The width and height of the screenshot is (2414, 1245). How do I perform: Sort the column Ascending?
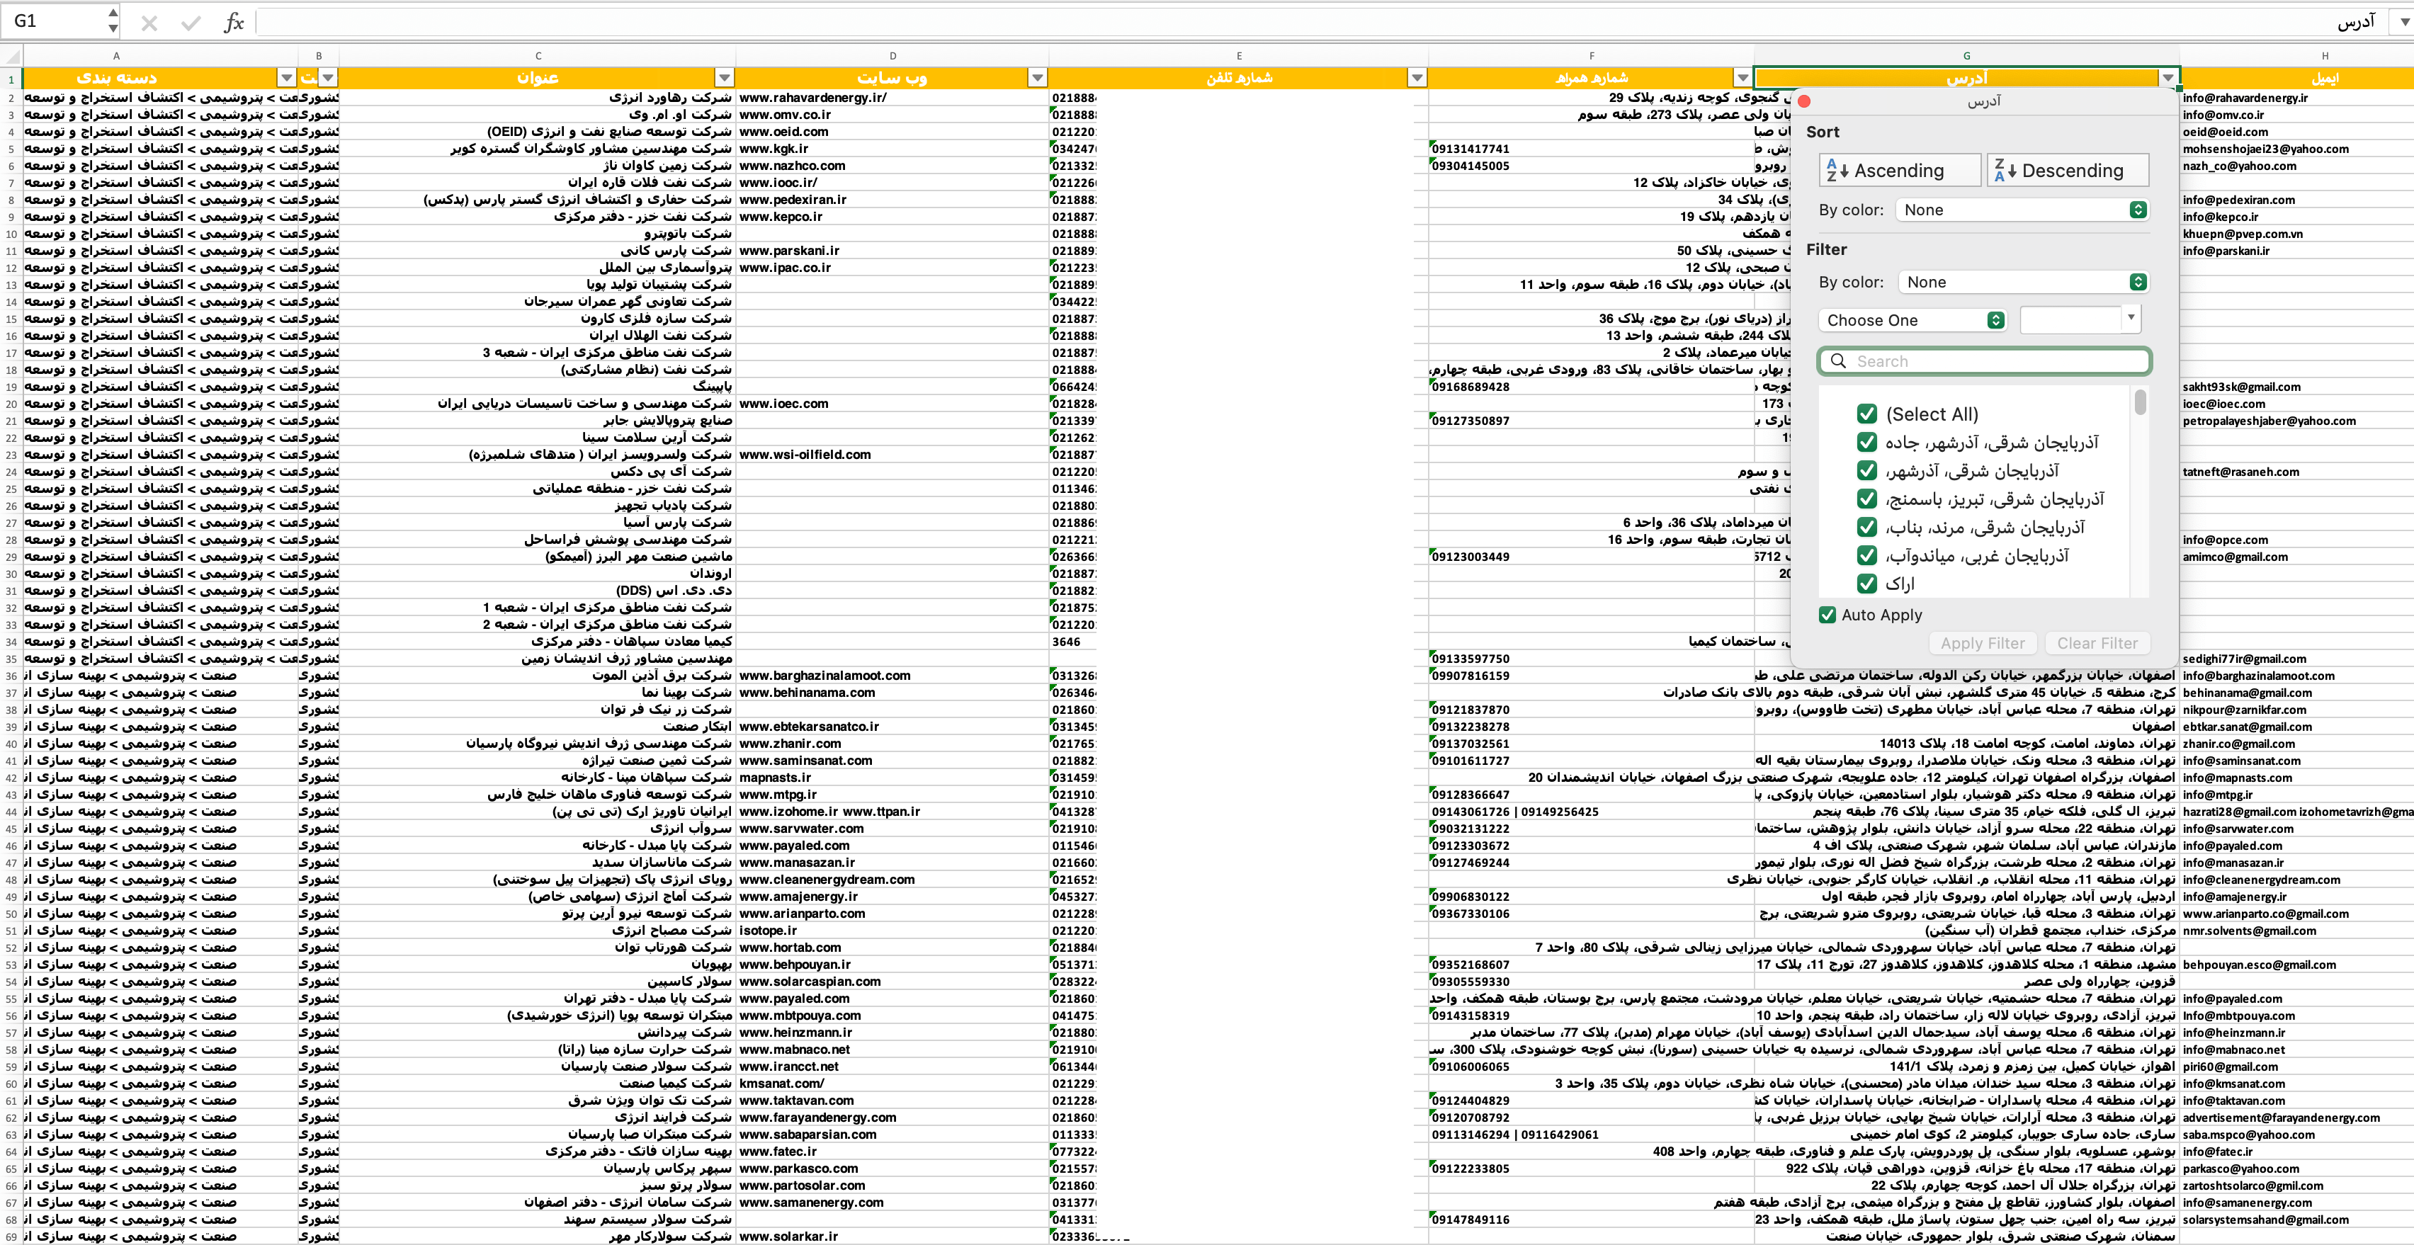click(x=1900, y=171)
